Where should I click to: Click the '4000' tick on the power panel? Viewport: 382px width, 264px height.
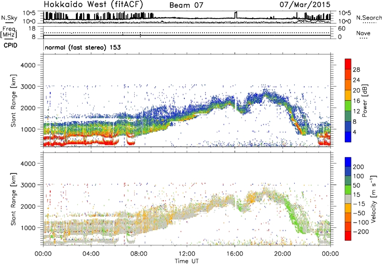pos(28,65)
